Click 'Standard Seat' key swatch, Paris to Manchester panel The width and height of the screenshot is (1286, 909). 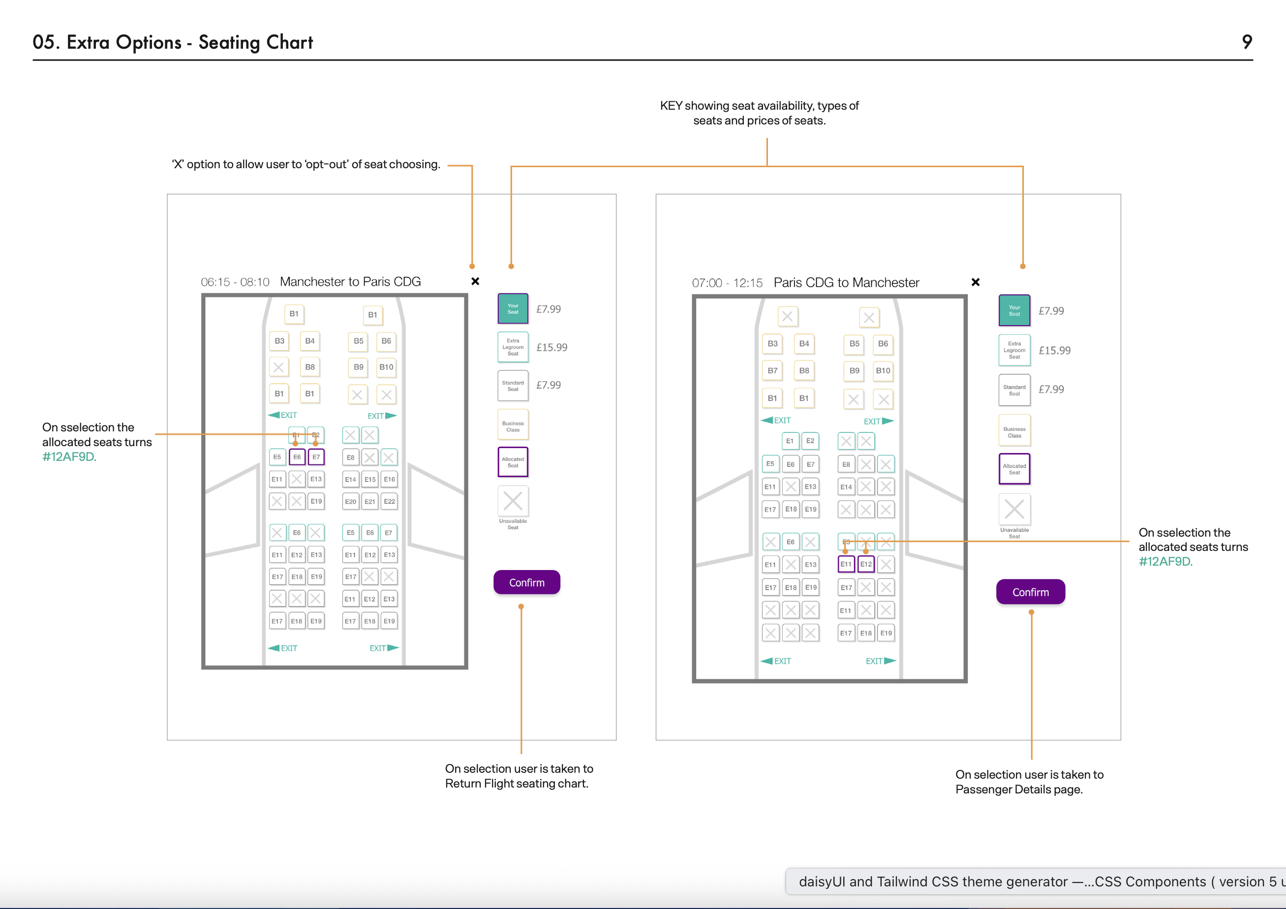coord(1014,391)
